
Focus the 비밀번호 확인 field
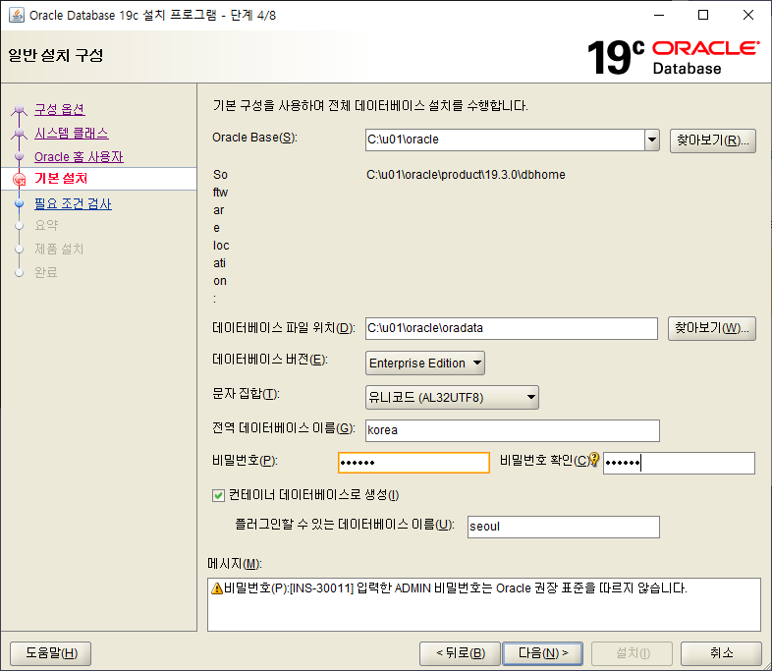coord(679,463)
